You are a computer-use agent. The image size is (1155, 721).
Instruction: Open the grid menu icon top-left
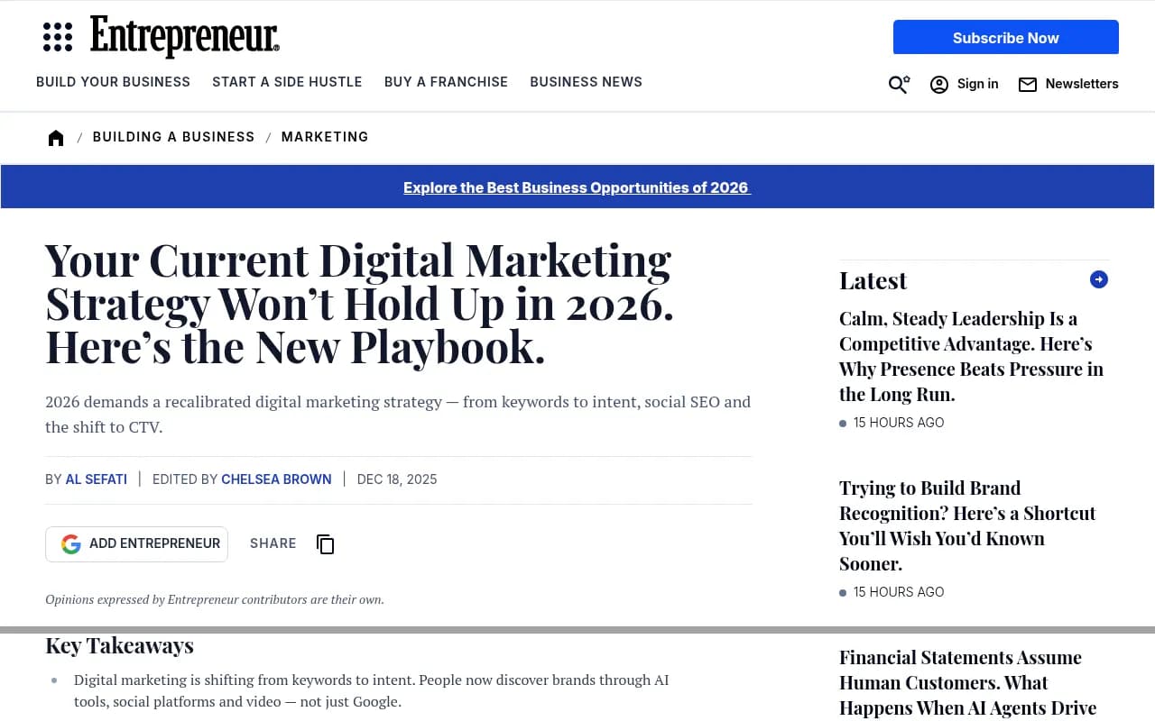click(x=58, y=36)
